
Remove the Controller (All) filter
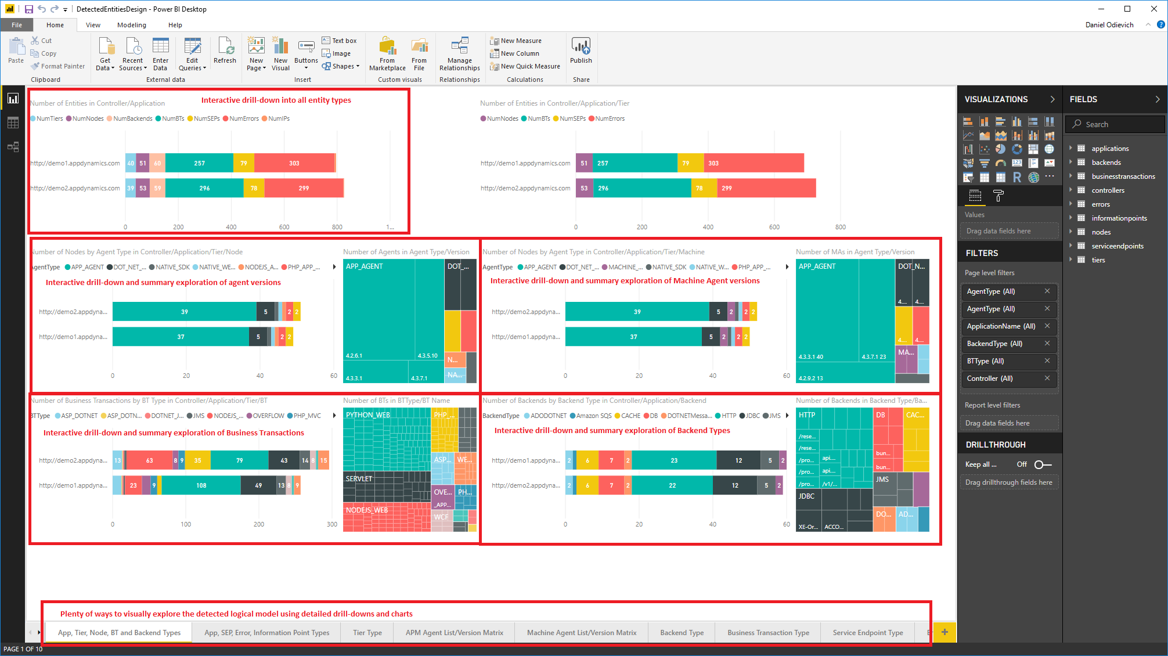pos(1047,379)
